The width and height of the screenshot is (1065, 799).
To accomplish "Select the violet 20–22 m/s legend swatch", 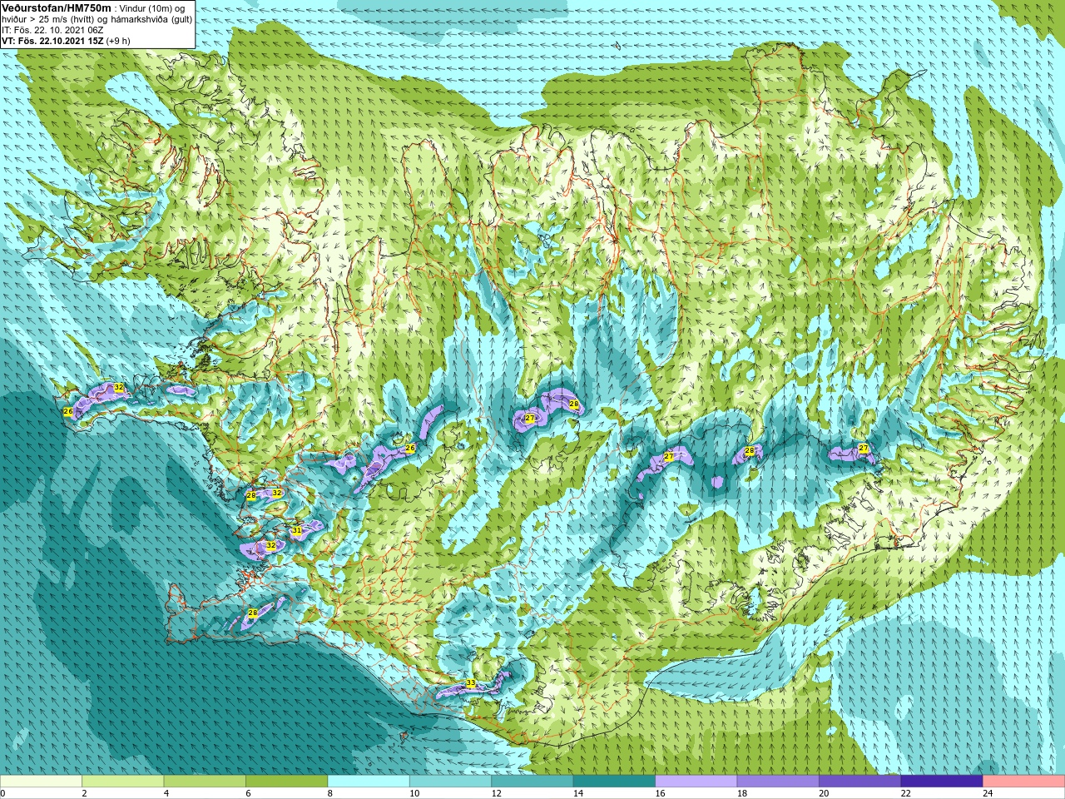I will (x=860, y=782).
